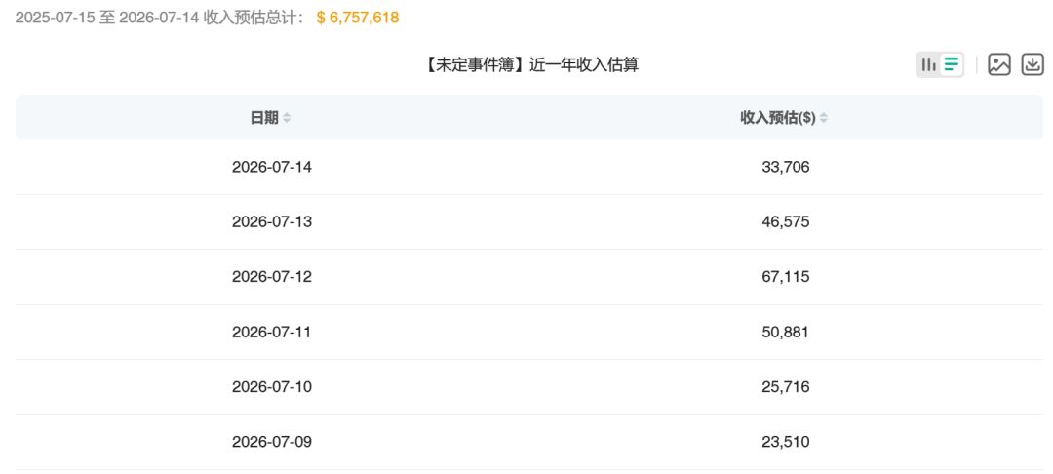Click revenue value 23,510
Viewport: 1053px width, 474px height.
click(786, 443)
